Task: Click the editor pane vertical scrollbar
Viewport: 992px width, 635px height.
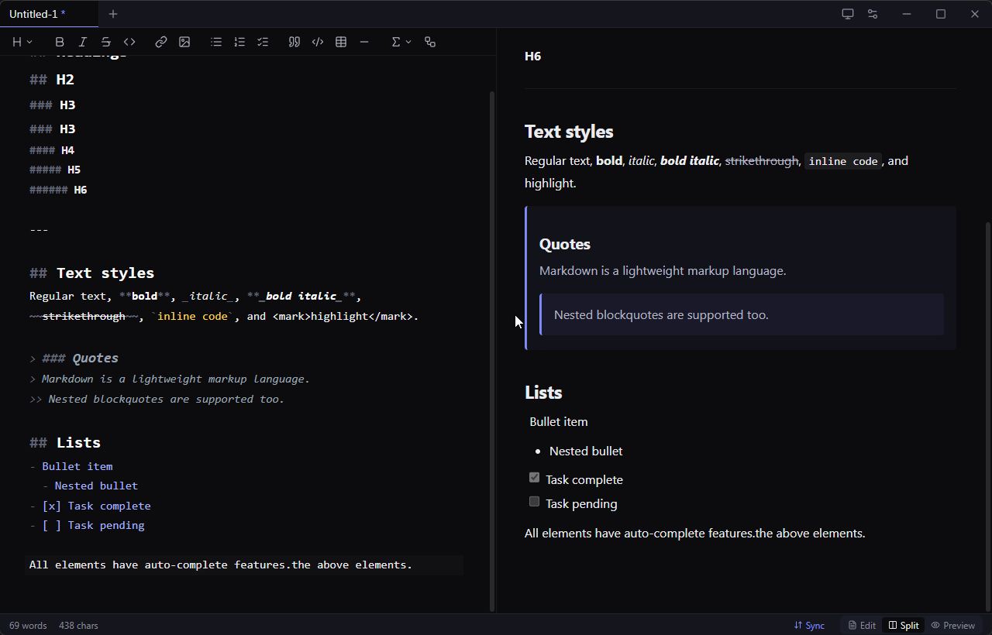Action: (491, 351)
